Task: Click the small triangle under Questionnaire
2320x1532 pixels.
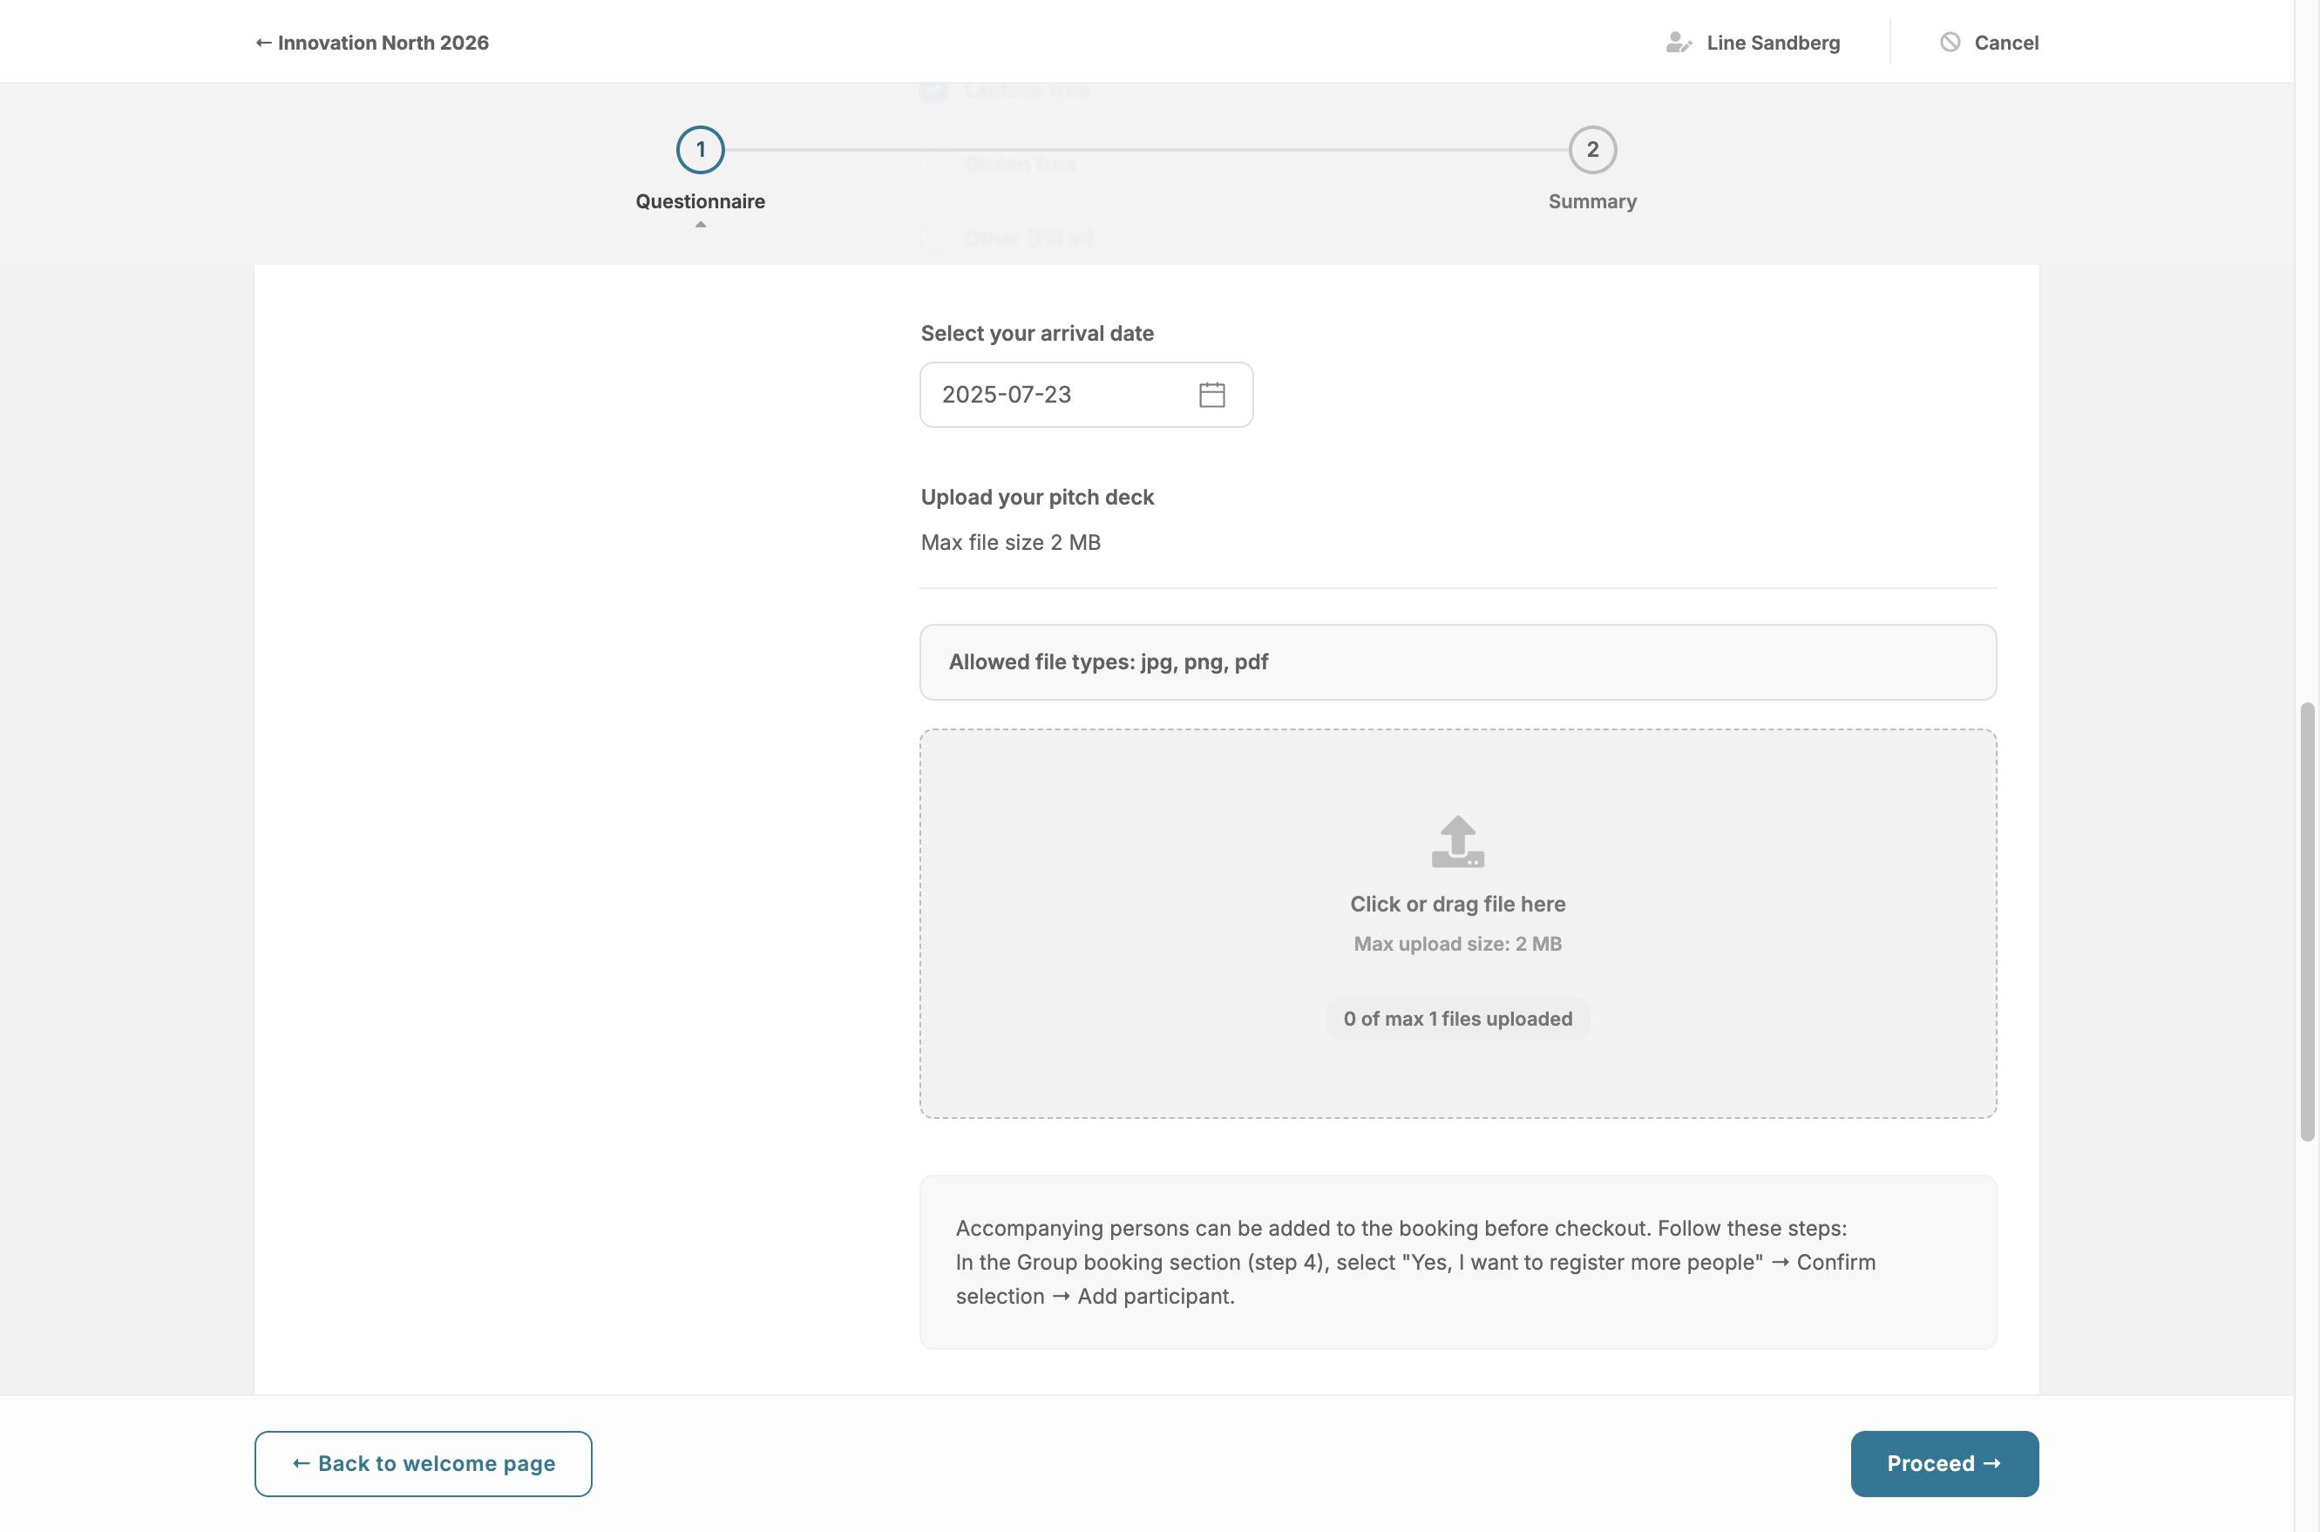Action: (701, 225)
